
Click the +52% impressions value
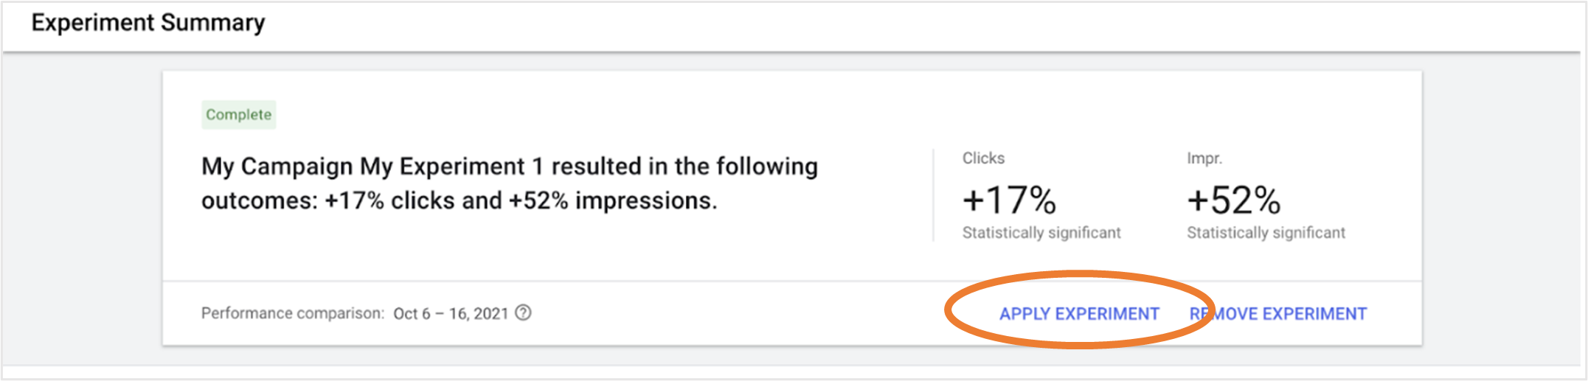pyautogui.click(x=1233, y=200)
